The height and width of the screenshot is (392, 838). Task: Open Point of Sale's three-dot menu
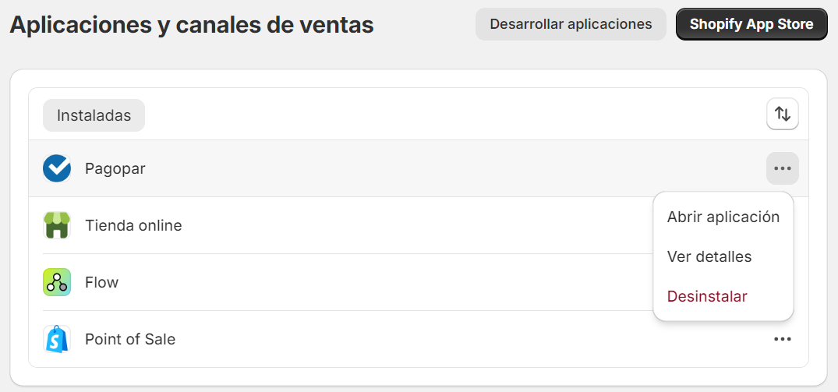783,339
